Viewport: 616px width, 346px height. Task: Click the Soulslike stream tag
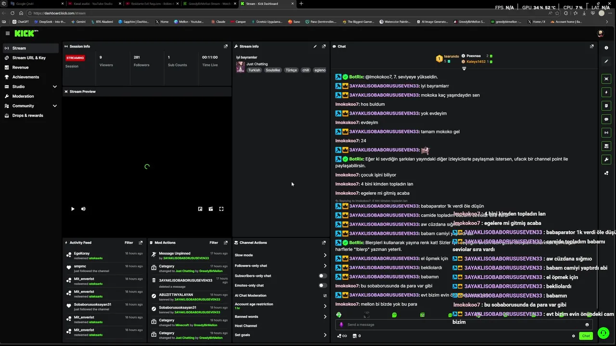[273, 70]
